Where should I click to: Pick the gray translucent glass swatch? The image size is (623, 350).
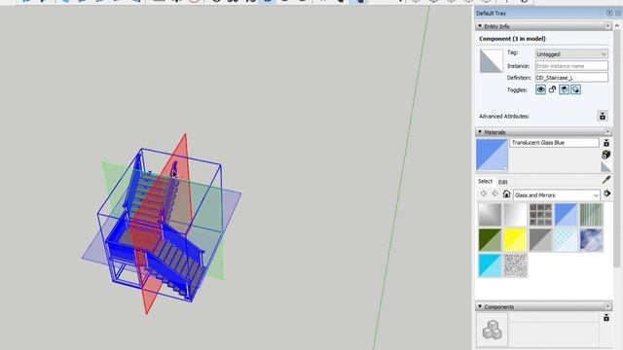point(540,240)
